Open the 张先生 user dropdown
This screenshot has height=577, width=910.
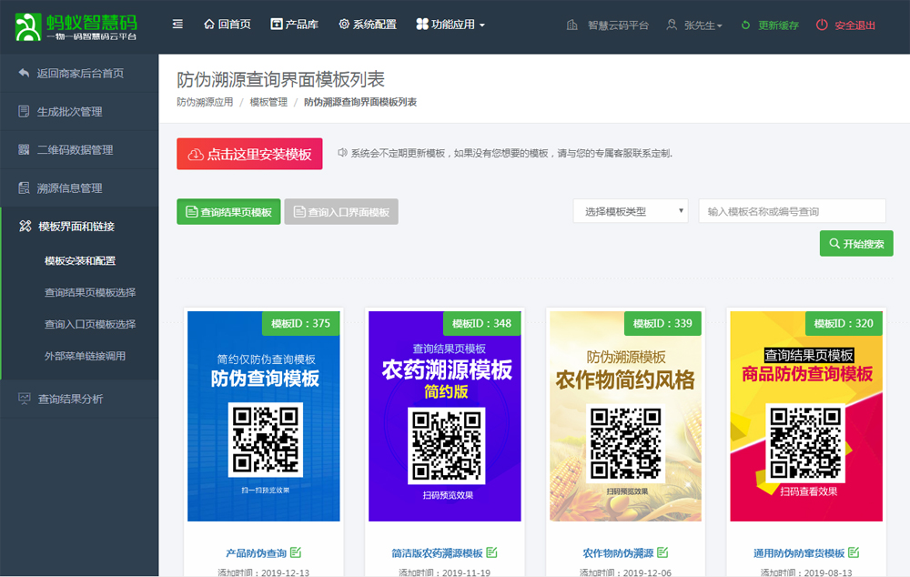pyautogui.click(x=694, y=25)
